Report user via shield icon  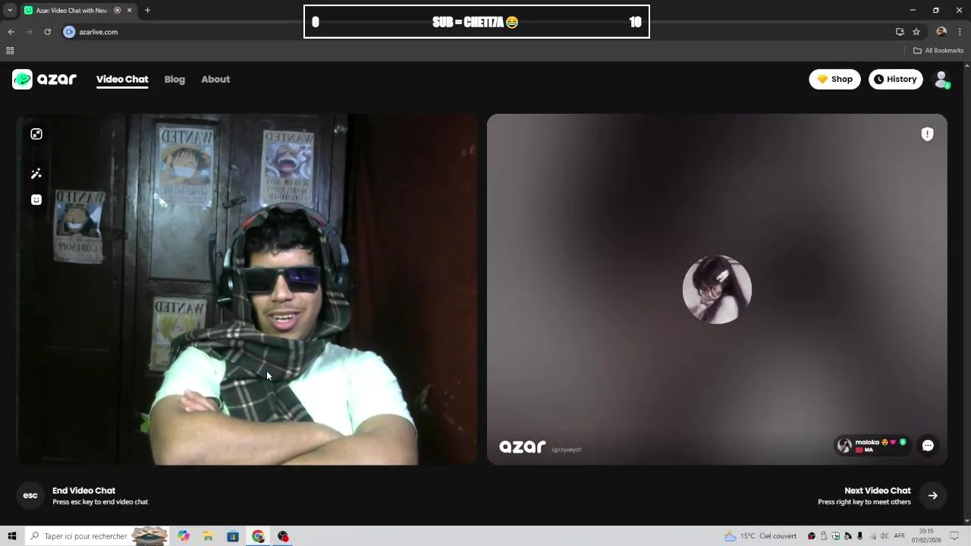coord(927,134)
